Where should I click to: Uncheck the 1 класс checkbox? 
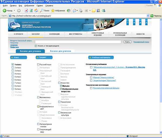point(13,65)
